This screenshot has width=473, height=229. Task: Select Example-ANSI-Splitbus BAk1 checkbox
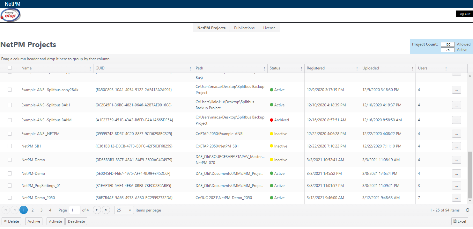click(x=10, y=105)
